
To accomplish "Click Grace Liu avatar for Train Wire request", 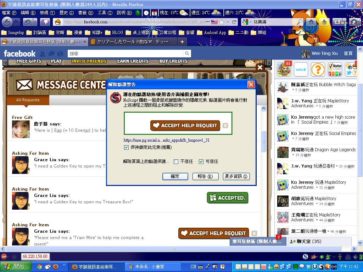I will point(21,237).
